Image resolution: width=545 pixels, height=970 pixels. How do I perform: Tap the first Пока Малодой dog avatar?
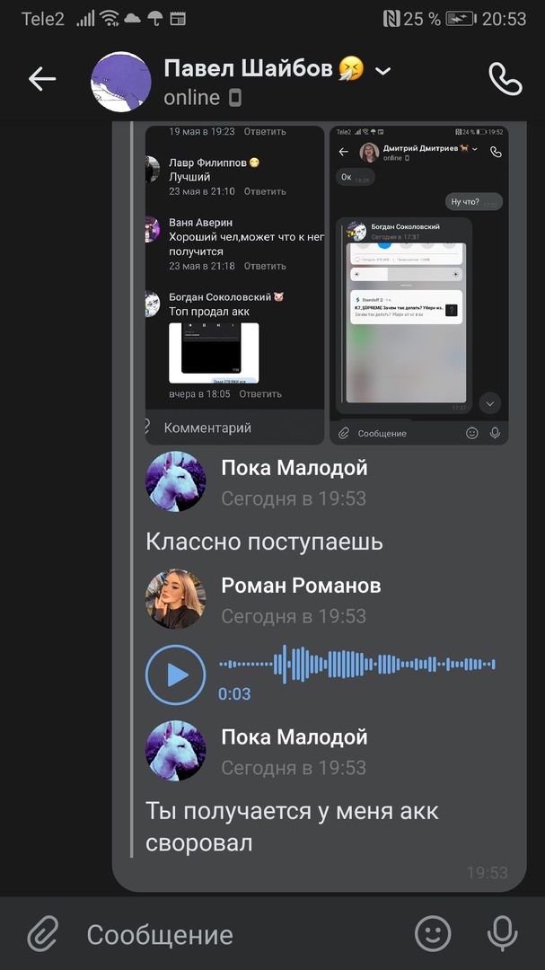(x=176, y=481)
